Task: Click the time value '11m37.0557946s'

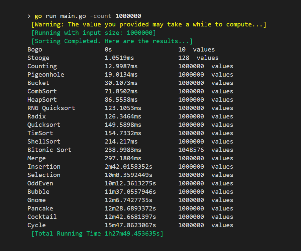Action: point(130,192)
